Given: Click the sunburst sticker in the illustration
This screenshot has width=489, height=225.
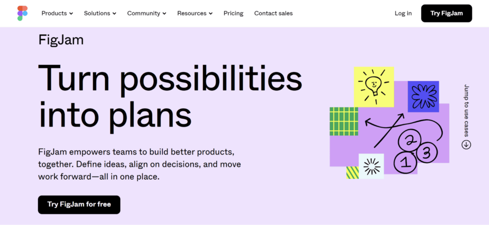Looking at the screenshot, I should [x=372, y=166].
